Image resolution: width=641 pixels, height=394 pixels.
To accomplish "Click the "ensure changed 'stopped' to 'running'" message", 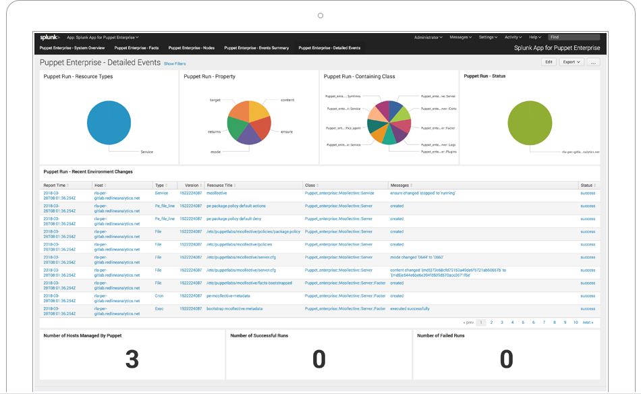I will tap(422, 194).
